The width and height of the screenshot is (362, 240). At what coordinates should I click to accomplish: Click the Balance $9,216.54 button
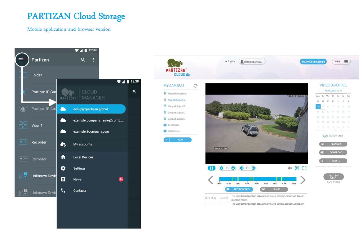point(313,62)
